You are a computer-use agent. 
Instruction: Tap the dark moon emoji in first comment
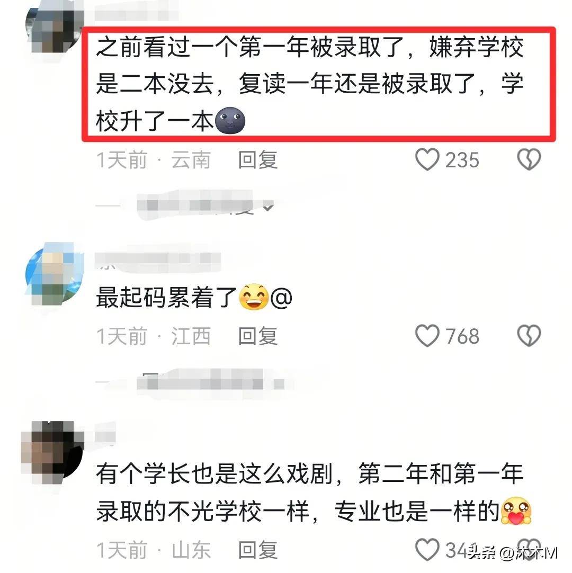click(x=230, y=121)
